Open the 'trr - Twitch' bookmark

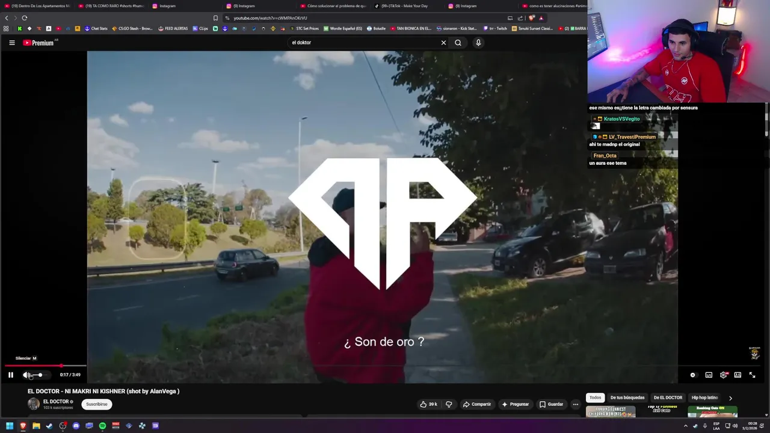pos(496,28)
